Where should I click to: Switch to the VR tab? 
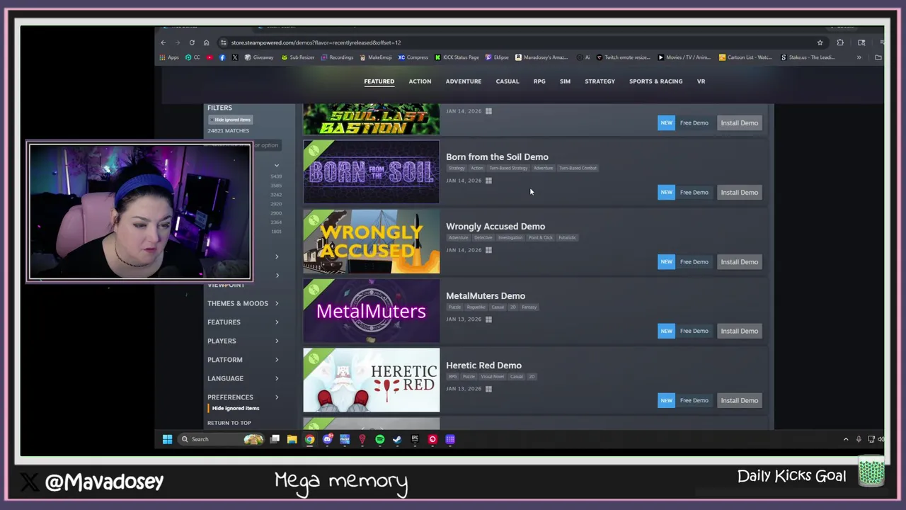[701, 81]
